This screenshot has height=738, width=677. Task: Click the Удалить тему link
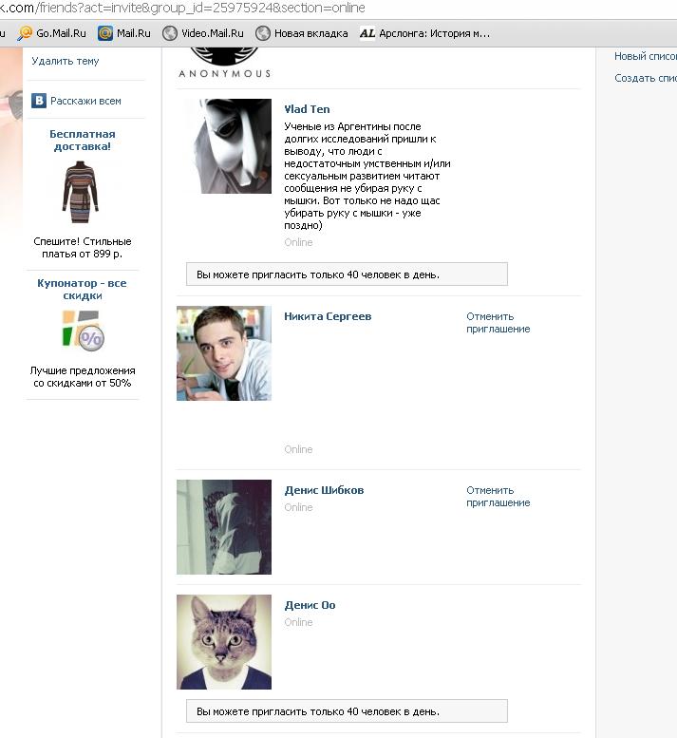(65, 61)
